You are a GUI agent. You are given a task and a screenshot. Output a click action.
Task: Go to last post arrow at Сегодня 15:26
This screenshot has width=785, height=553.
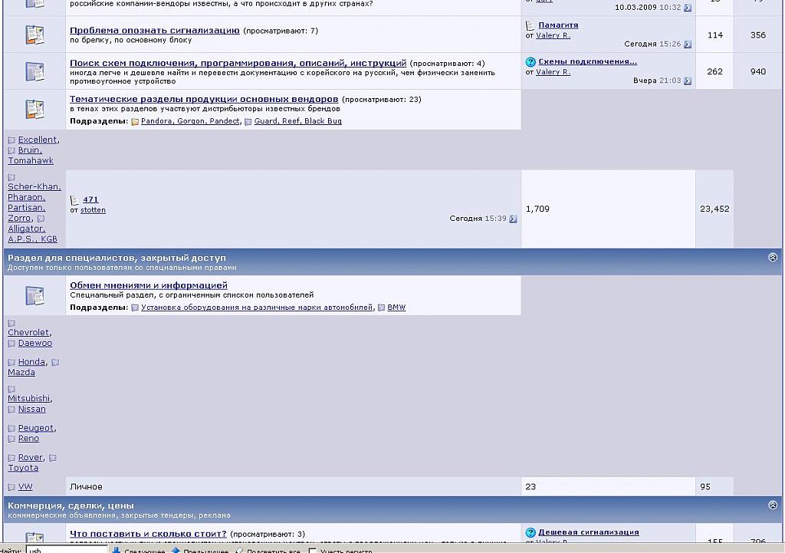click(688, 44)
